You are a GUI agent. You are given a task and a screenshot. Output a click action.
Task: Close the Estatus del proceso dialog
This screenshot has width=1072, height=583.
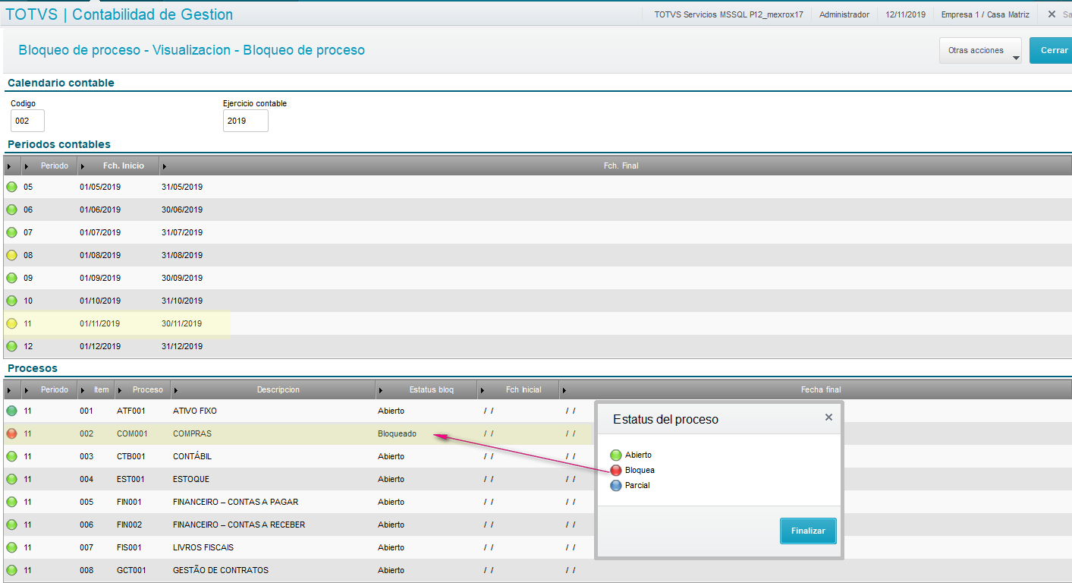(x=828, y=418)
